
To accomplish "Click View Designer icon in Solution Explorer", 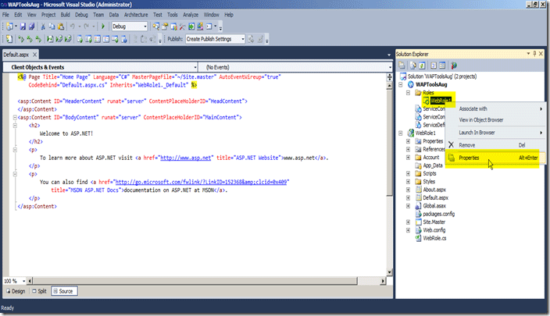I will pos(442,66).
